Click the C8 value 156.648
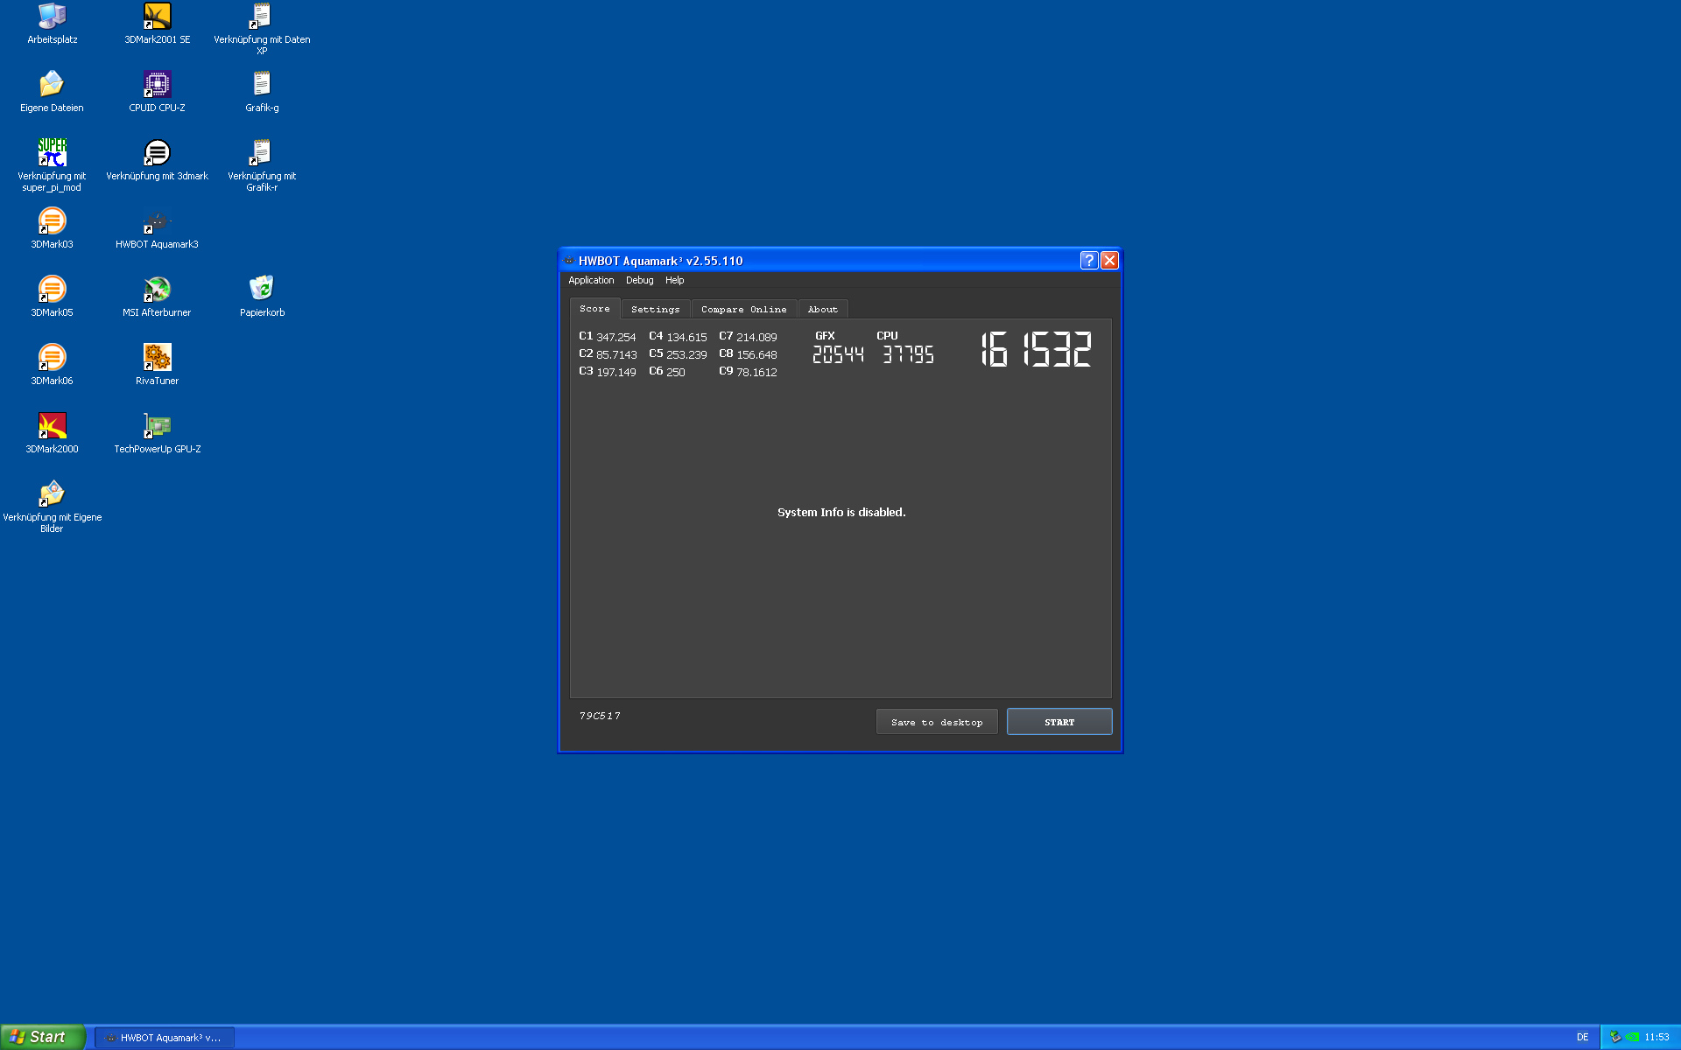This screenshot has width=1681, height=1050. [x=756, y=354]
